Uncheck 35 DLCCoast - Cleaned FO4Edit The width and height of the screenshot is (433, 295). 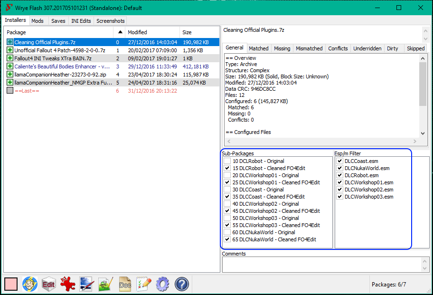pyautogui.click(x=227, y=197)
